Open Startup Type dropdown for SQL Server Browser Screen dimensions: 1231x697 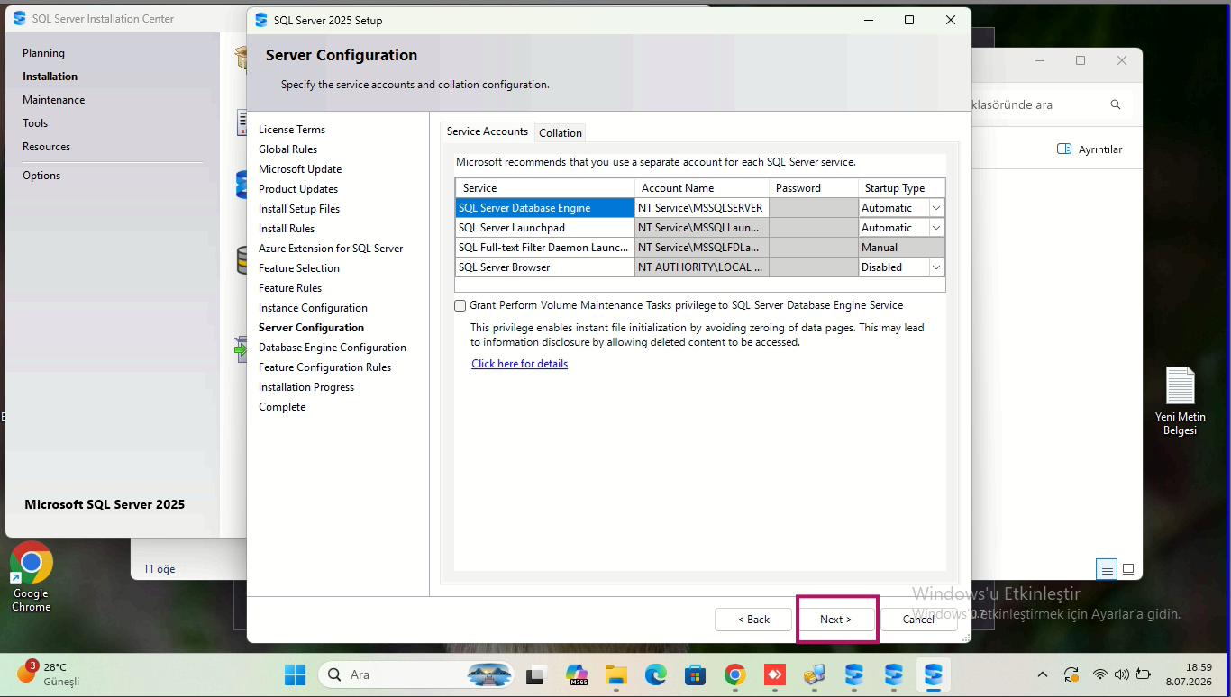(936, 267)
